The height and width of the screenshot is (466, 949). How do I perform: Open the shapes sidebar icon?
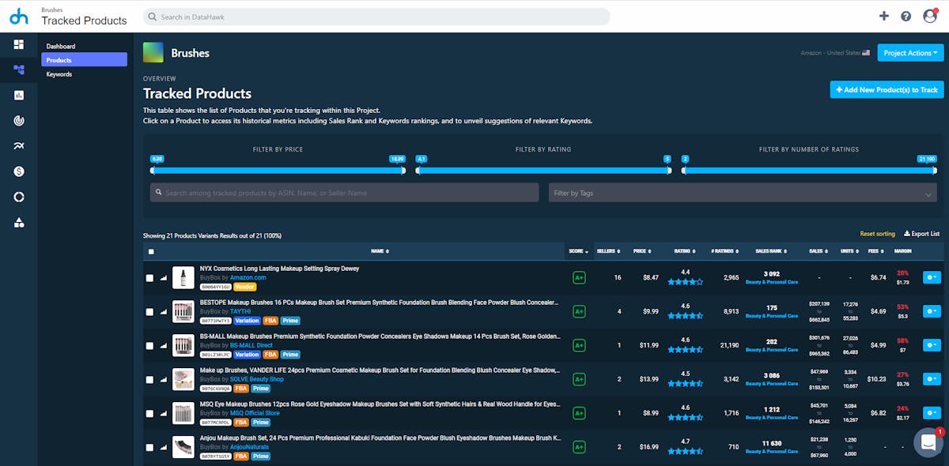[19, 223]
